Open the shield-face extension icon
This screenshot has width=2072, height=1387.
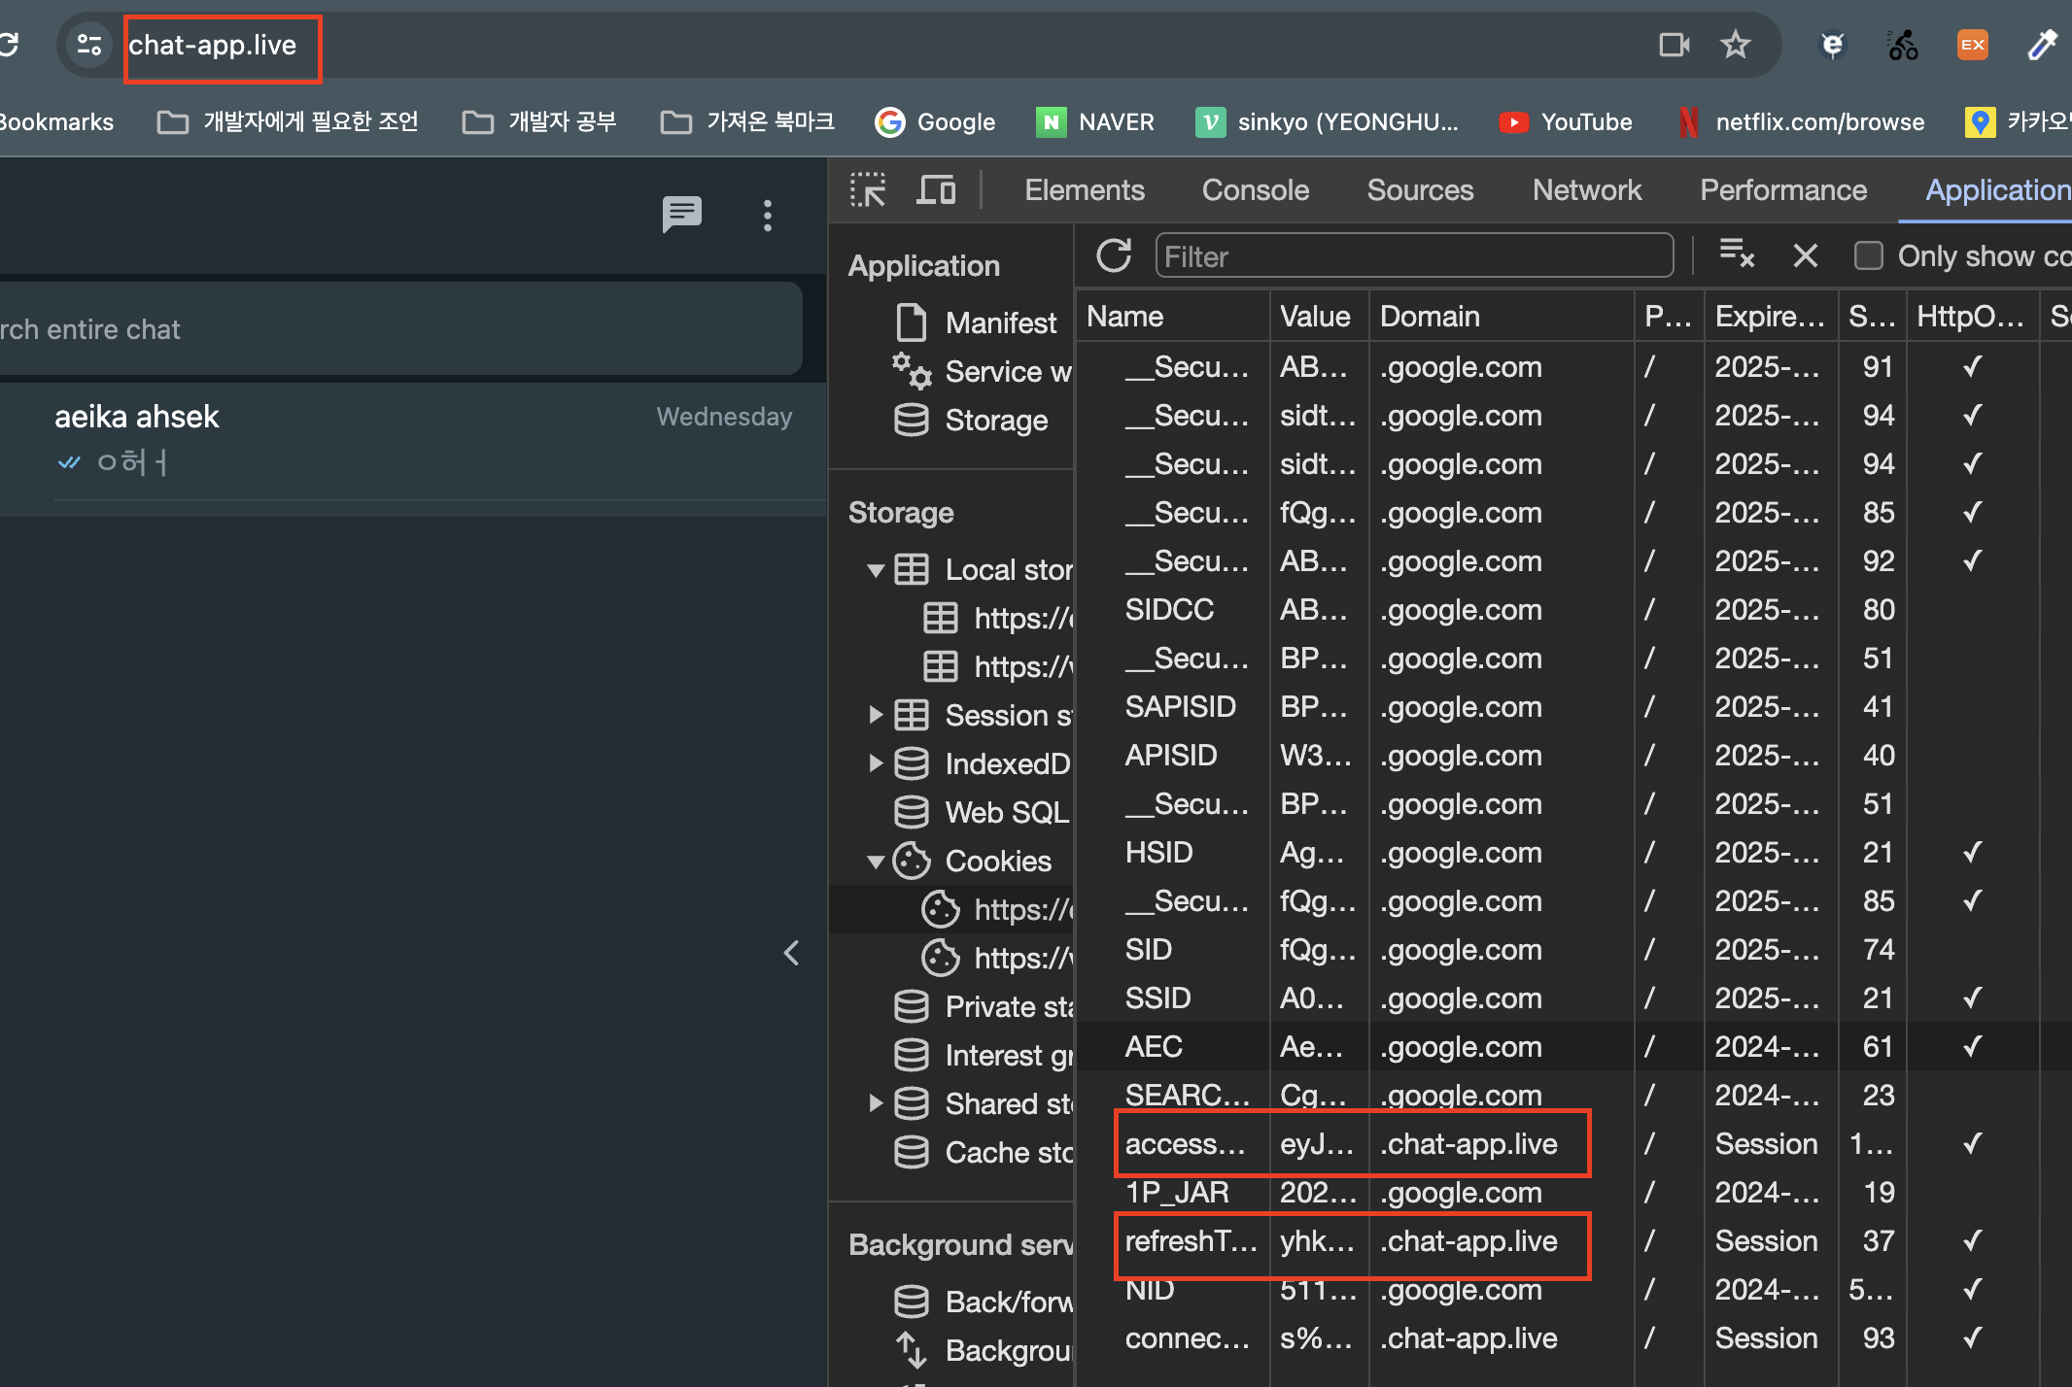1832,45
